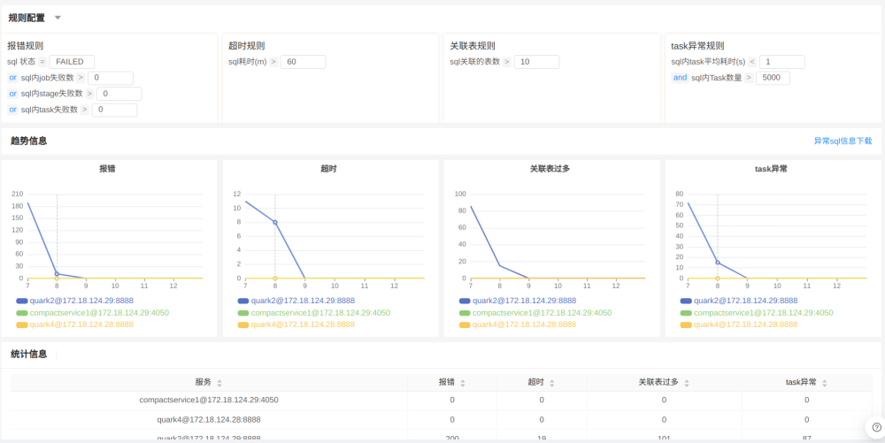The width and height of the screenshot is (885, 443).
Task: Select compactservice1@172.18.124.29:4050 table row cell
Action: (x=209, y=401)
